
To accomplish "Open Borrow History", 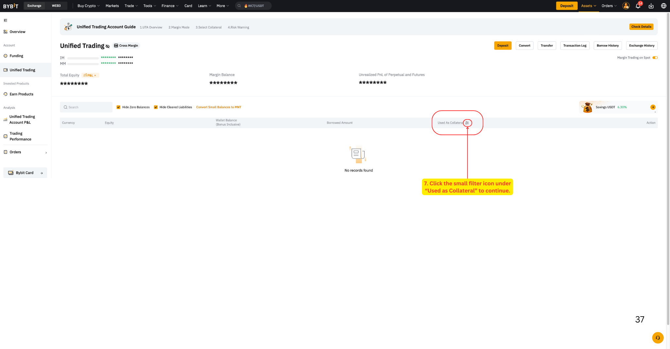I will click(608, 46).
